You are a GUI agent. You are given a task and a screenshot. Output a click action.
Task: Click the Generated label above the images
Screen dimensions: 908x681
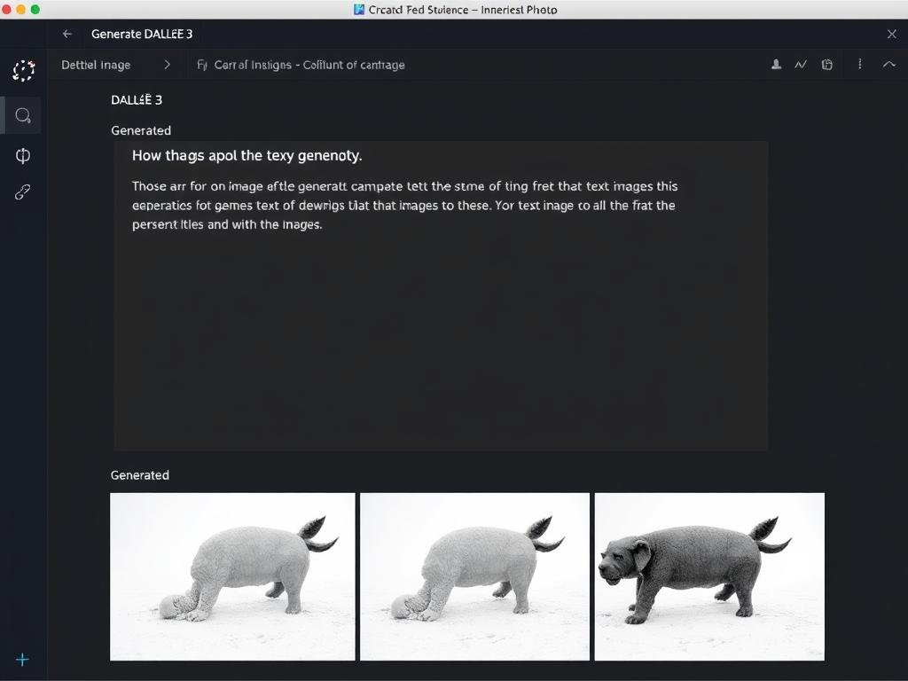click(x=139, y=475)
